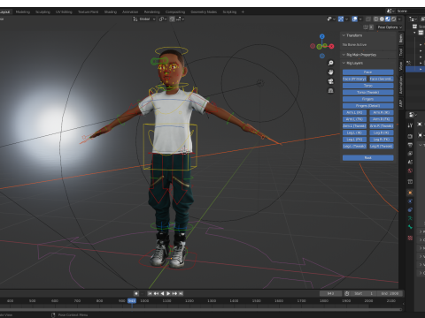Jump to next keyframe

[174, 293]
